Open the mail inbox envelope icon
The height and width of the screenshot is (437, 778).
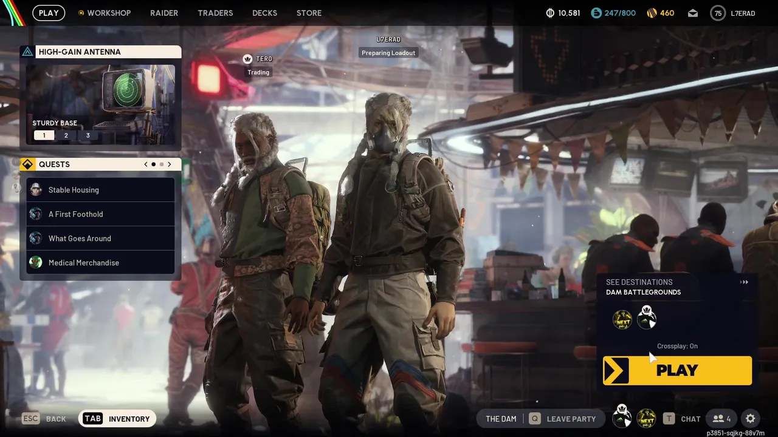click(693, 13)
